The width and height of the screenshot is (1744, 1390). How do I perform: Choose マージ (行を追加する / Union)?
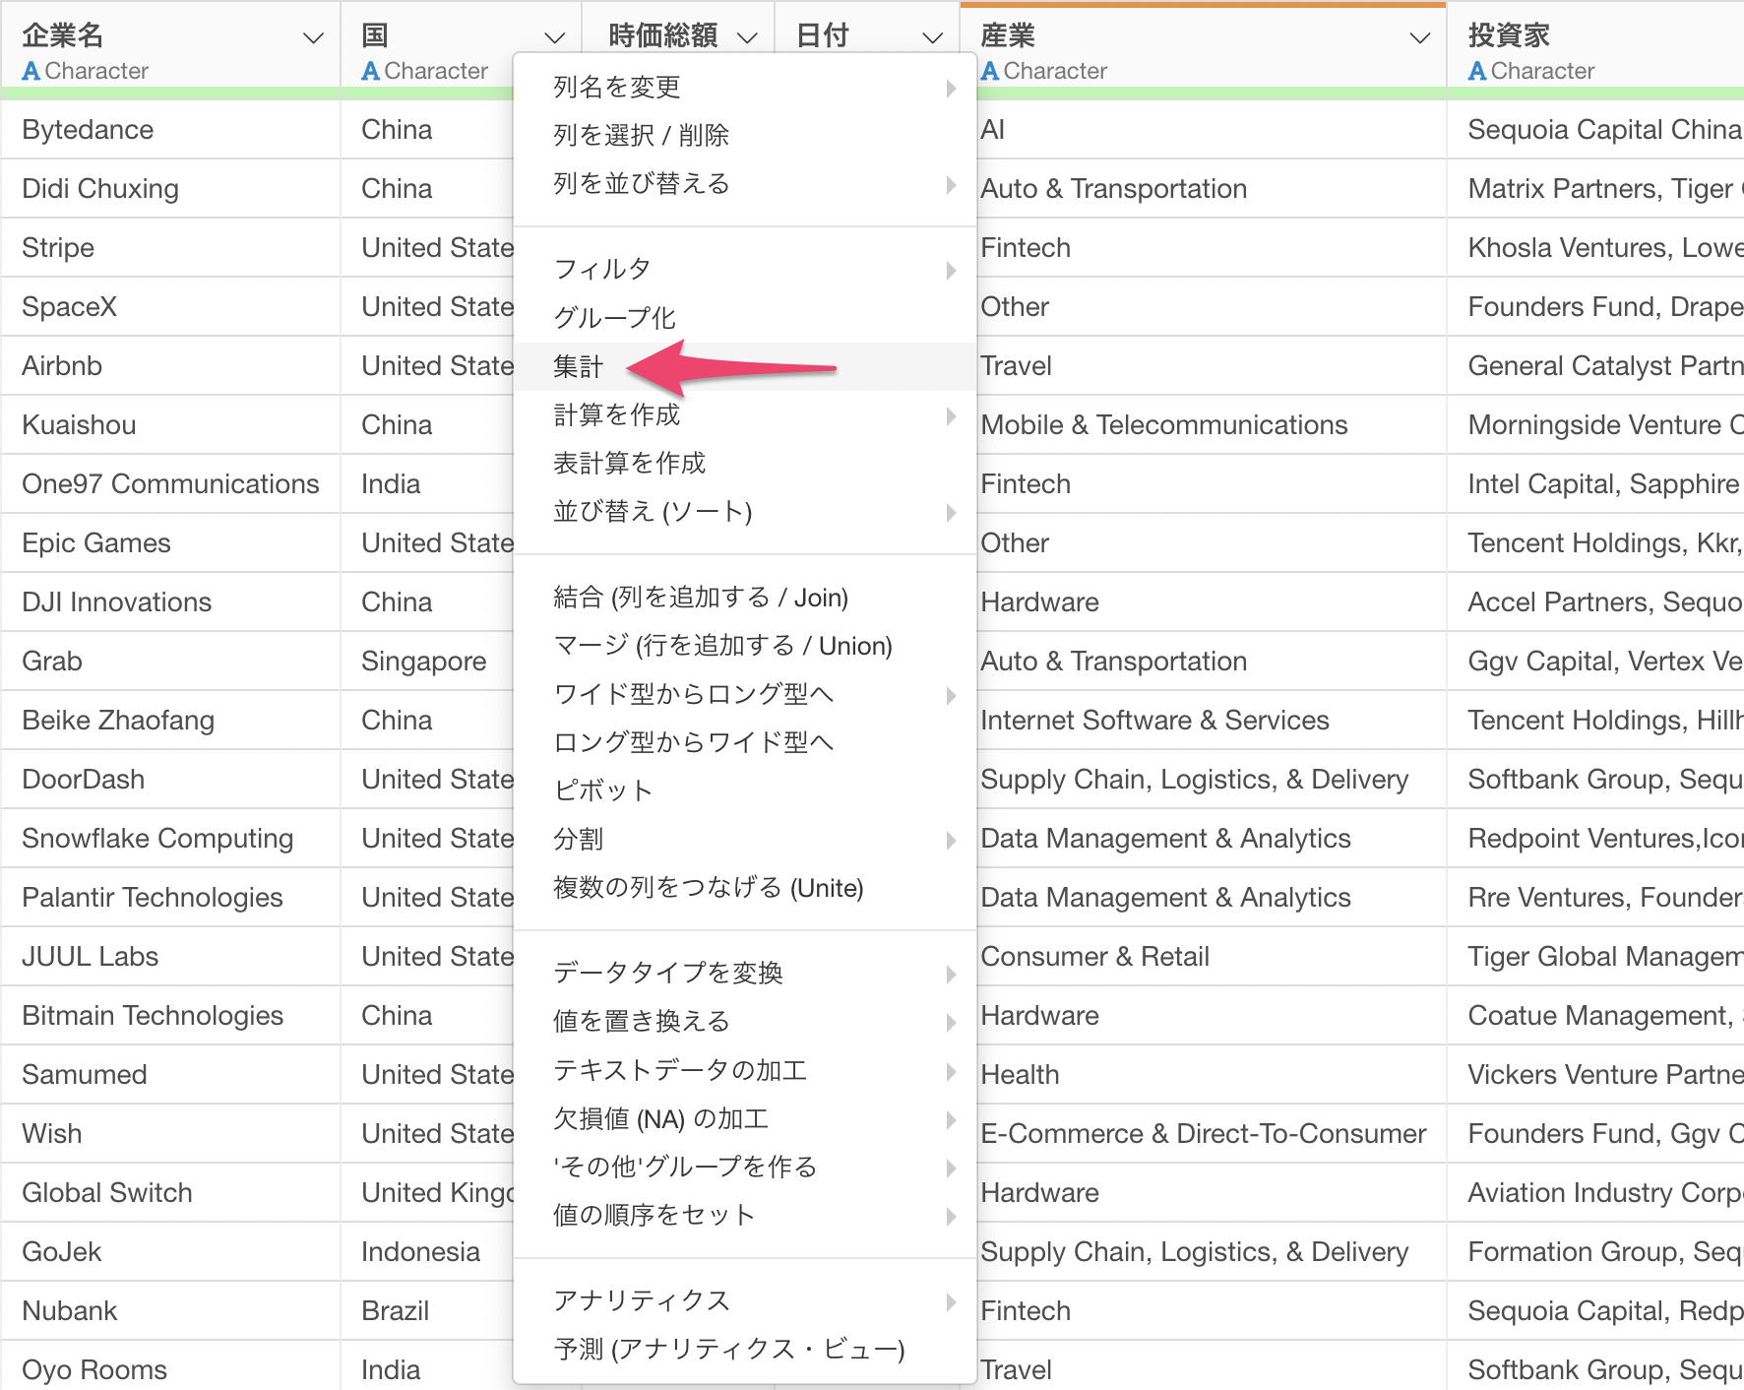point(745,646)
